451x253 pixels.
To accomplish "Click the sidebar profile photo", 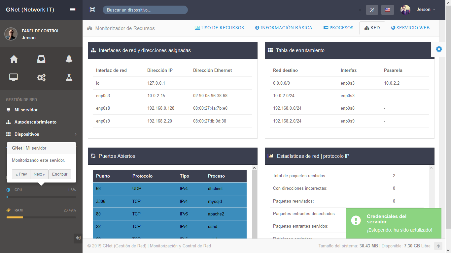I will point(11,34).
